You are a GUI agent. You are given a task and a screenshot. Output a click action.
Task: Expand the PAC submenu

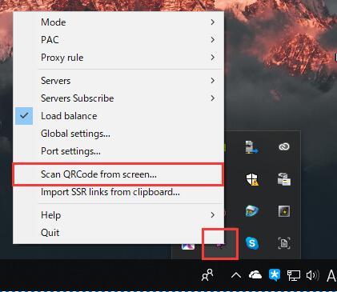118,40
